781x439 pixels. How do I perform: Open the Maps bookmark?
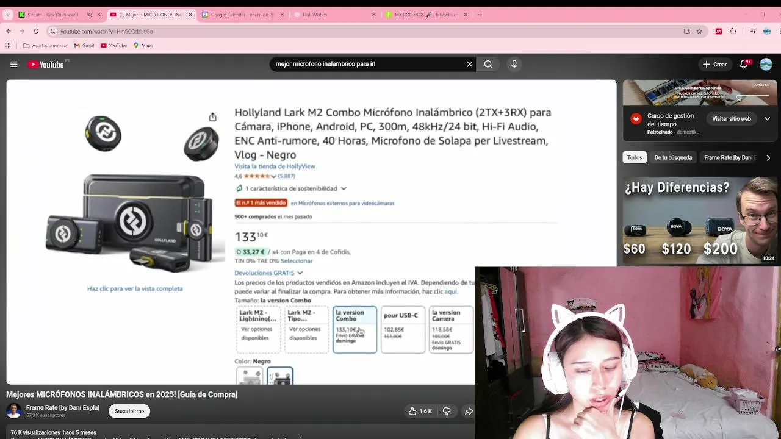click(142, 45)
